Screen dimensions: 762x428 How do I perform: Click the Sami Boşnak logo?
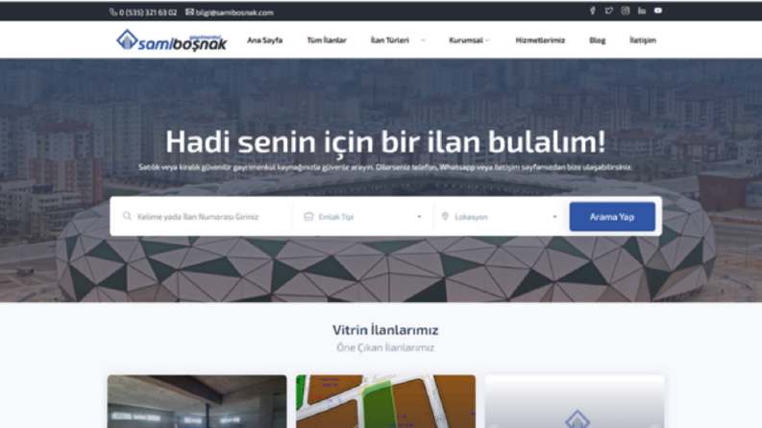click(171, 40)
